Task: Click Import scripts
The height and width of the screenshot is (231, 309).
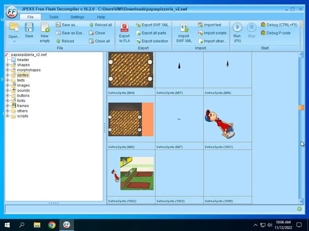Action: 212,33
